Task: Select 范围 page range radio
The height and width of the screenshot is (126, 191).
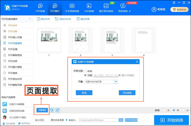Action: [x=85, y=75]
